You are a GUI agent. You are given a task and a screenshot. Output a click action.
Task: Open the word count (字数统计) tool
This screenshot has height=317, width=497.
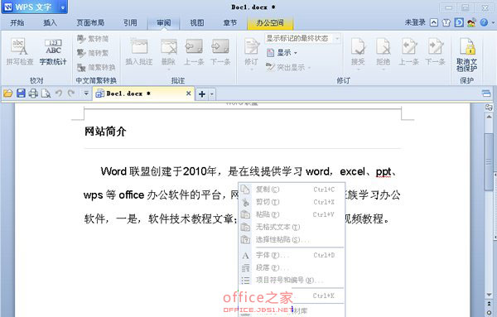53,51
